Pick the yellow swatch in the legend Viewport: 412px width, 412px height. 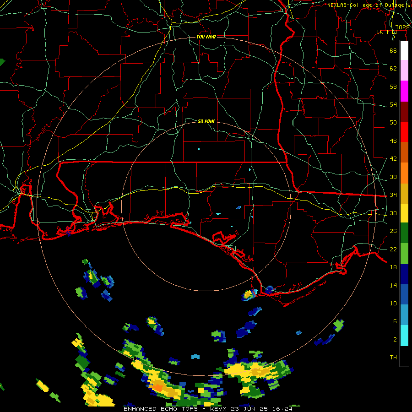[x=404, y=213]
